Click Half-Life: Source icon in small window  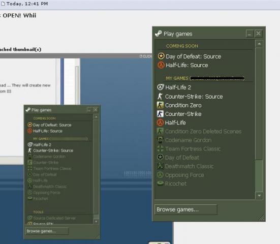click(30, 131)
